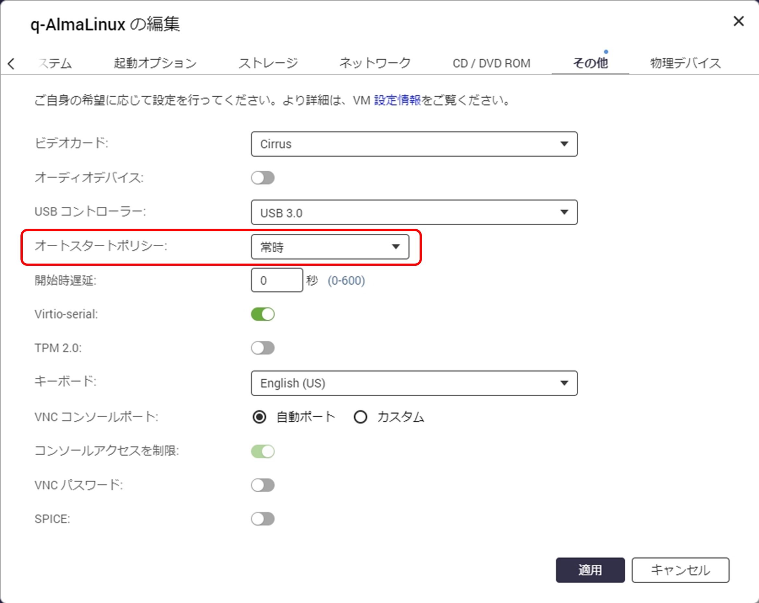Open the ビデオカード Cirrus dropdown
Image resolution: width=759 pixels, height=603 pixels.
pyautogui.click(x=414, y=144)
